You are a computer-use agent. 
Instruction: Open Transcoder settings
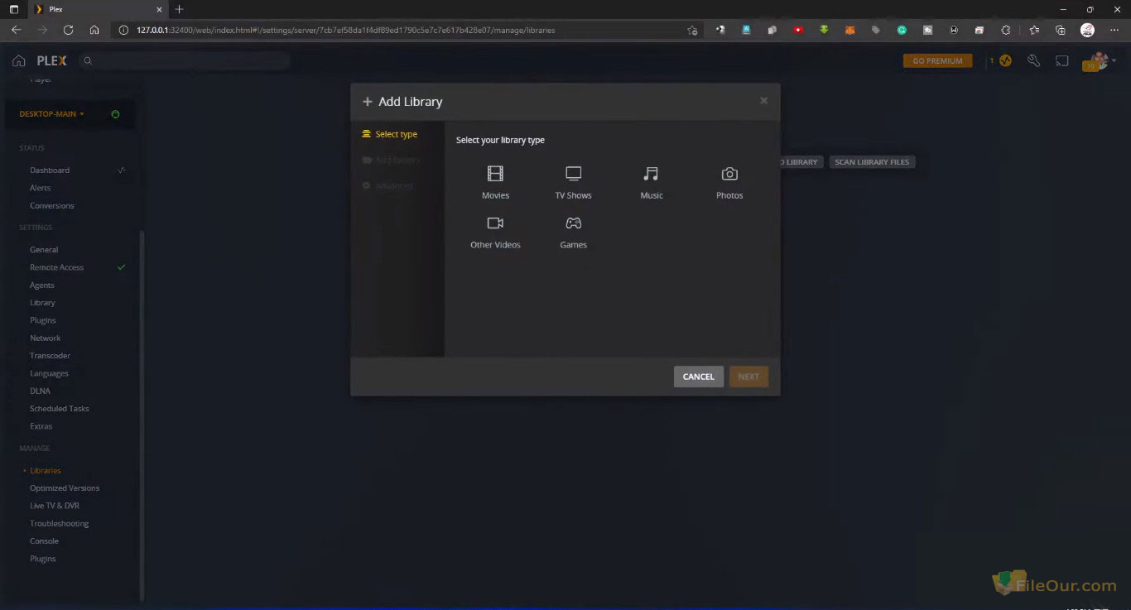pos(50,356)
